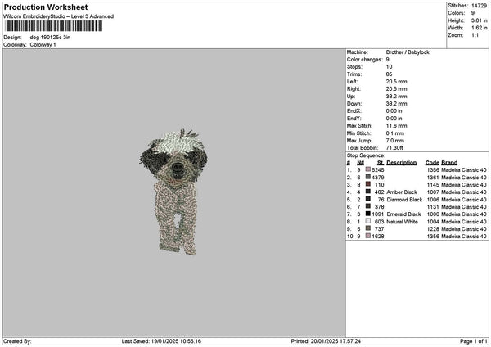Click the Min Stitch value '0.1 mm'

pyautogui.click(x=395, y=133)
